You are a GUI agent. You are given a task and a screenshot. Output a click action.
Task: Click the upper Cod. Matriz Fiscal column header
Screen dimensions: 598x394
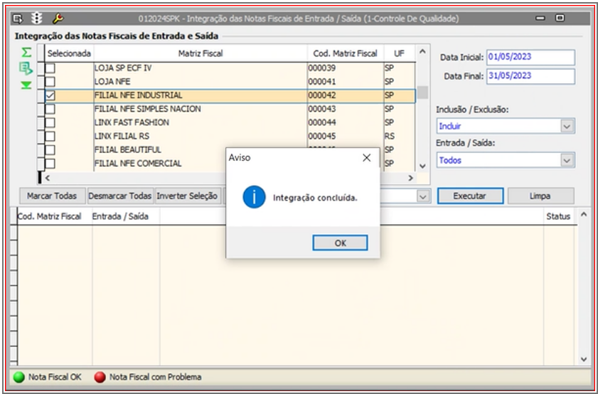[346, 53]
